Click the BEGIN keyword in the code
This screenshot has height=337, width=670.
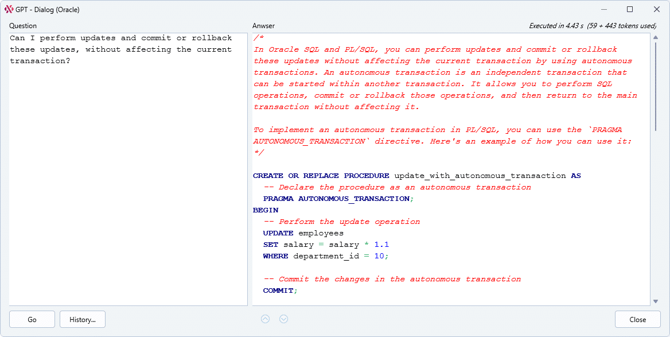(266, 210)
